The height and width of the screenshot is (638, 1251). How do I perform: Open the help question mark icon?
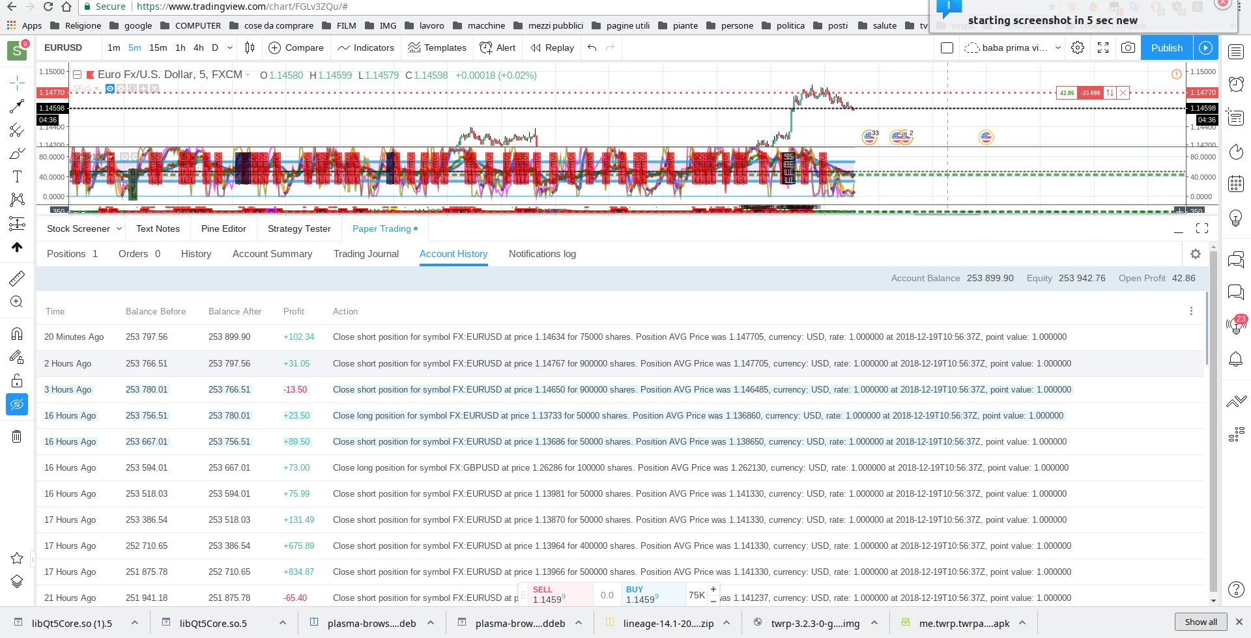coord(1236,590)
